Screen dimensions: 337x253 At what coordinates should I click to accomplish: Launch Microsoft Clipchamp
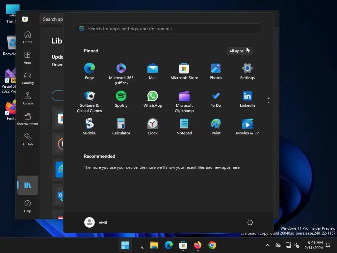184,102
